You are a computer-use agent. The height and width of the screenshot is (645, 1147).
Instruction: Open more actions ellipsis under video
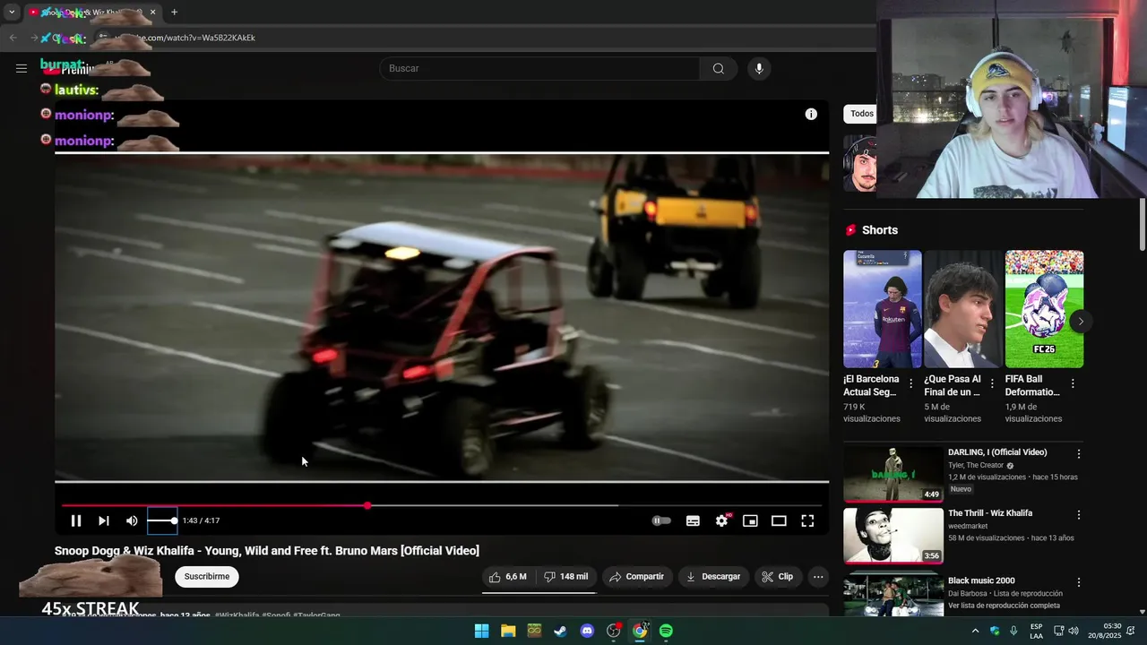818,577
